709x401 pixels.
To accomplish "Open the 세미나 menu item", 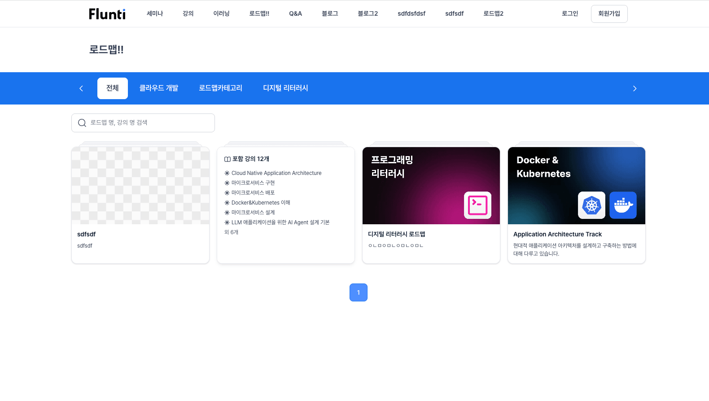I will [155, 13].
